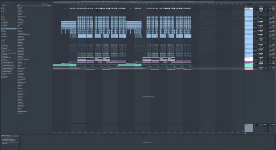Select the pink track header at list bottom
276x150 pixels.
pyautogui.click(x=249, y=69)
